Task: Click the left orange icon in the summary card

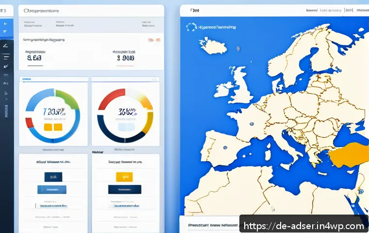Action: tap(151, 40)
